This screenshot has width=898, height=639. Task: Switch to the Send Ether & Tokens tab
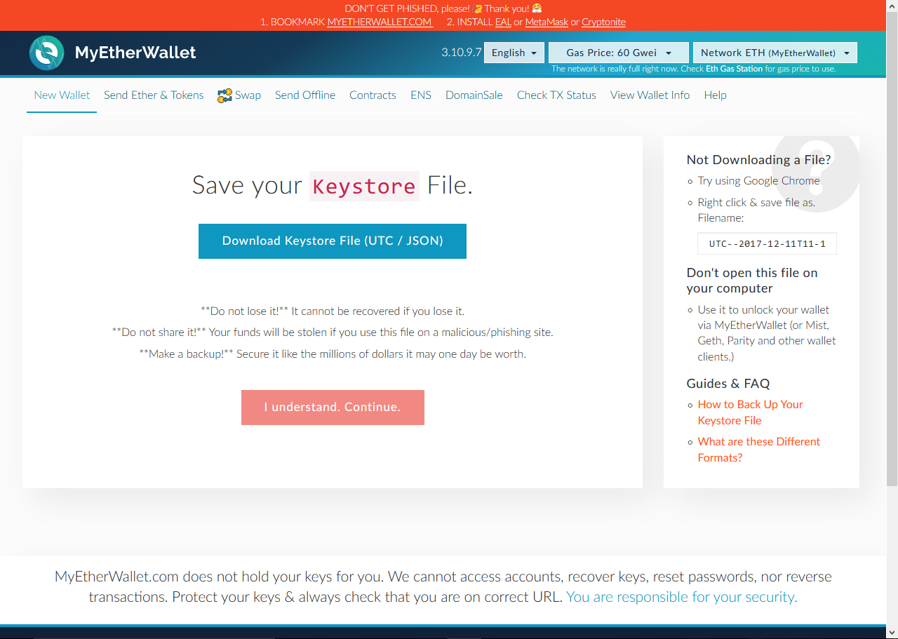point(153,95)
